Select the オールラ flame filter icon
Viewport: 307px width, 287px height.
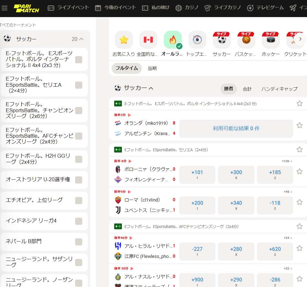(x=173, y=39)
